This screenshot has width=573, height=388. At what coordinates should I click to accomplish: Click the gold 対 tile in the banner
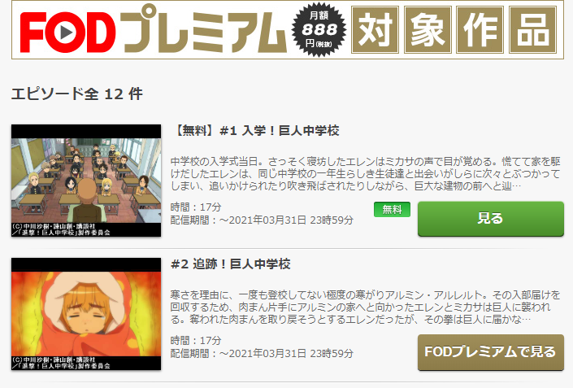(375, 29)
